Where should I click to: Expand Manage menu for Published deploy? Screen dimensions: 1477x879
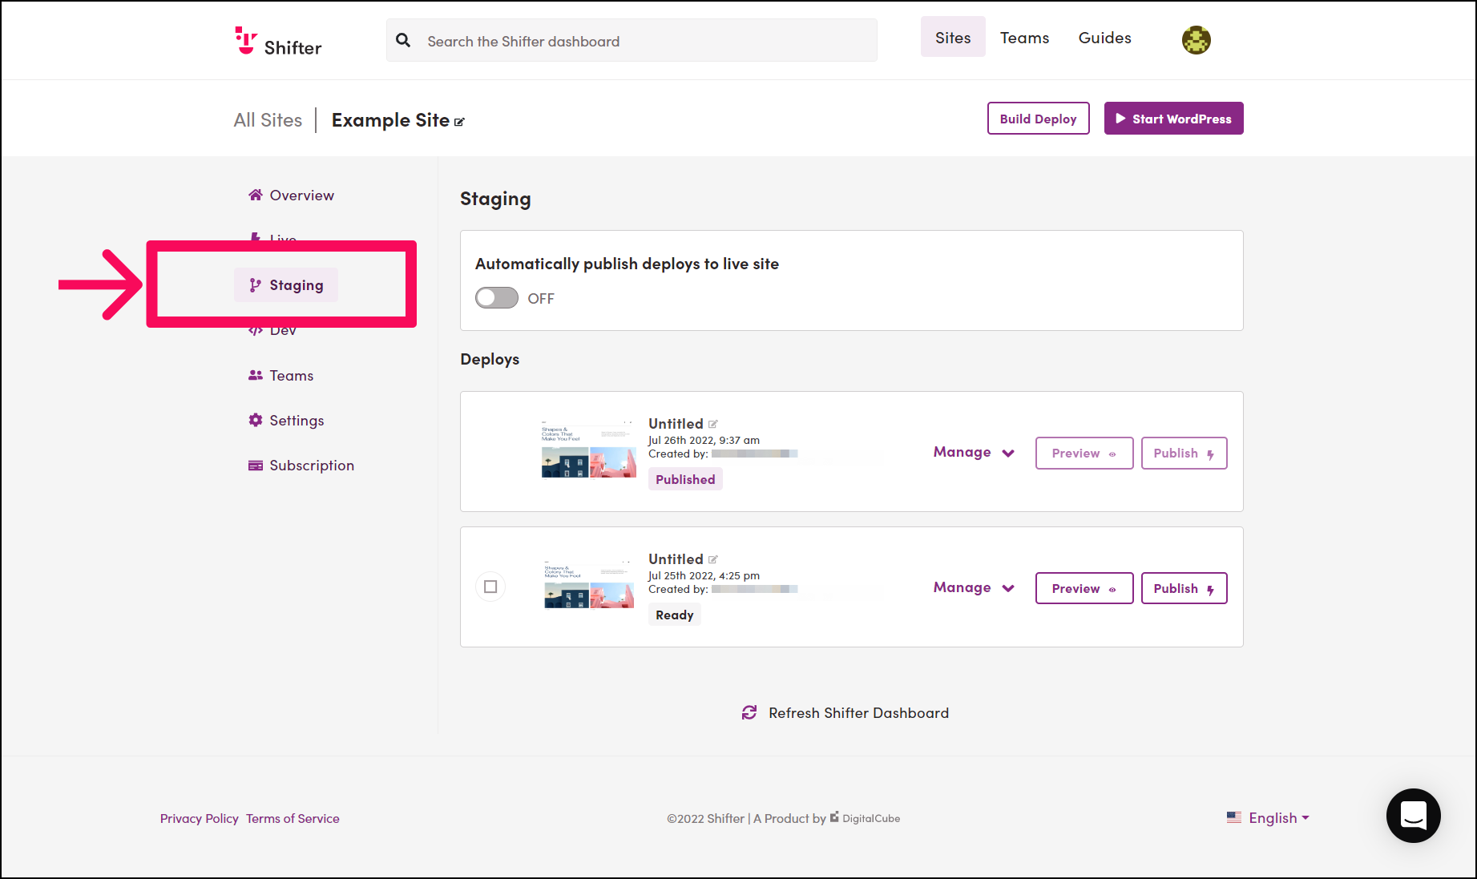974,453
